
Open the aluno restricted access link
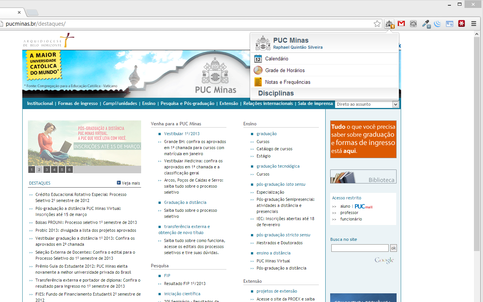coord(345,206)
